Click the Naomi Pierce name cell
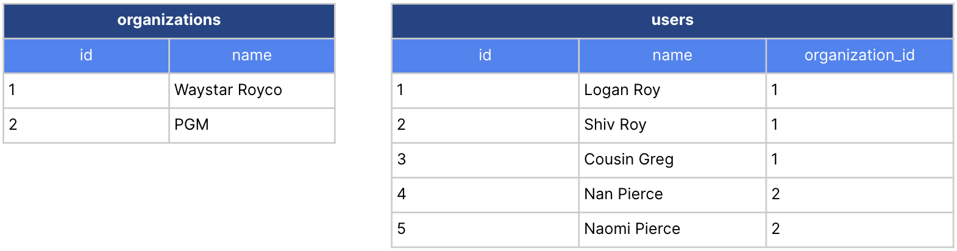 (672, 229)
